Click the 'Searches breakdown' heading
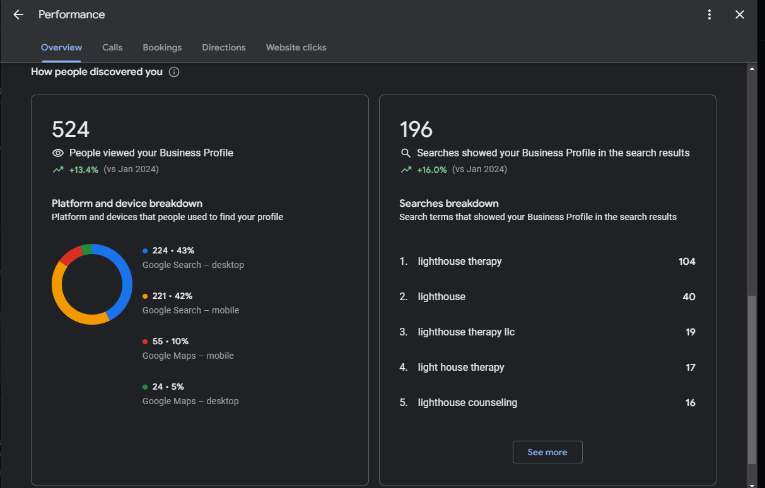 [x=449, y=204]
